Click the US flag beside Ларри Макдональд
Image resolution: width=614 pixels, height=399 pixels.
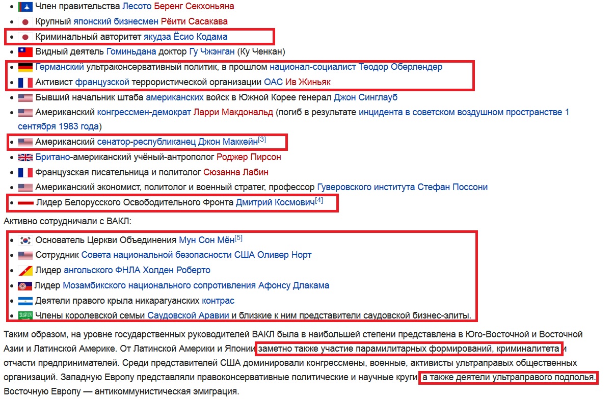click(x=25, y=113)
